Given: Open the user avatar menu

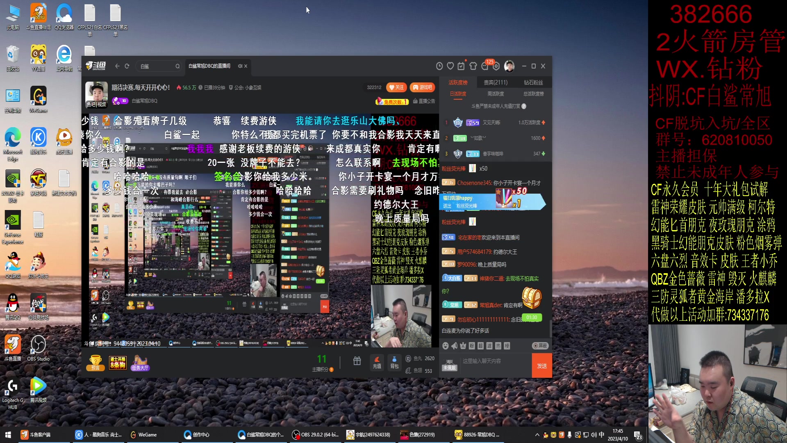Looking at the screenshot, I should pos(510,66).
